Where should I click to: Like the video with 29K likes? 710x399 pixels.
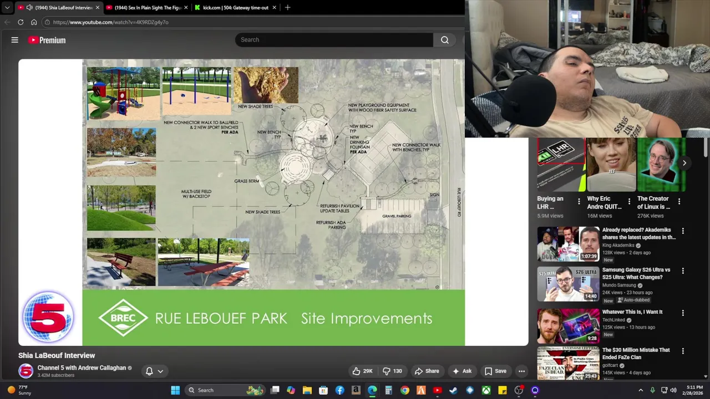(x=362, y=371)
